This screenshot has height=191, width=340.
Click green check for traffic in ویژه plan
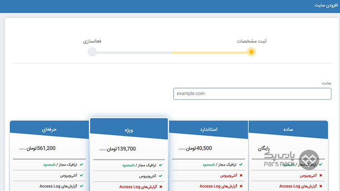point(160,165)
